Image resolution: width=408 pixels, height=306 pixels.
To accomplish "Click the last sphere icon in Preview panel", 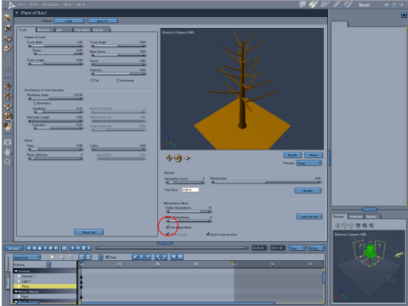I will (371, 226).
